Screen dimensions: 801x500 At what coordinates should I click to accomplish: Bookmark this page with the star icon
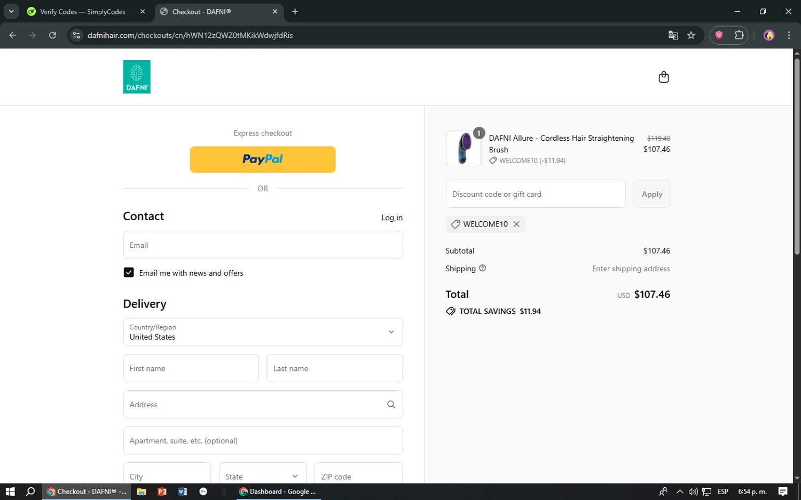point(691,35)
